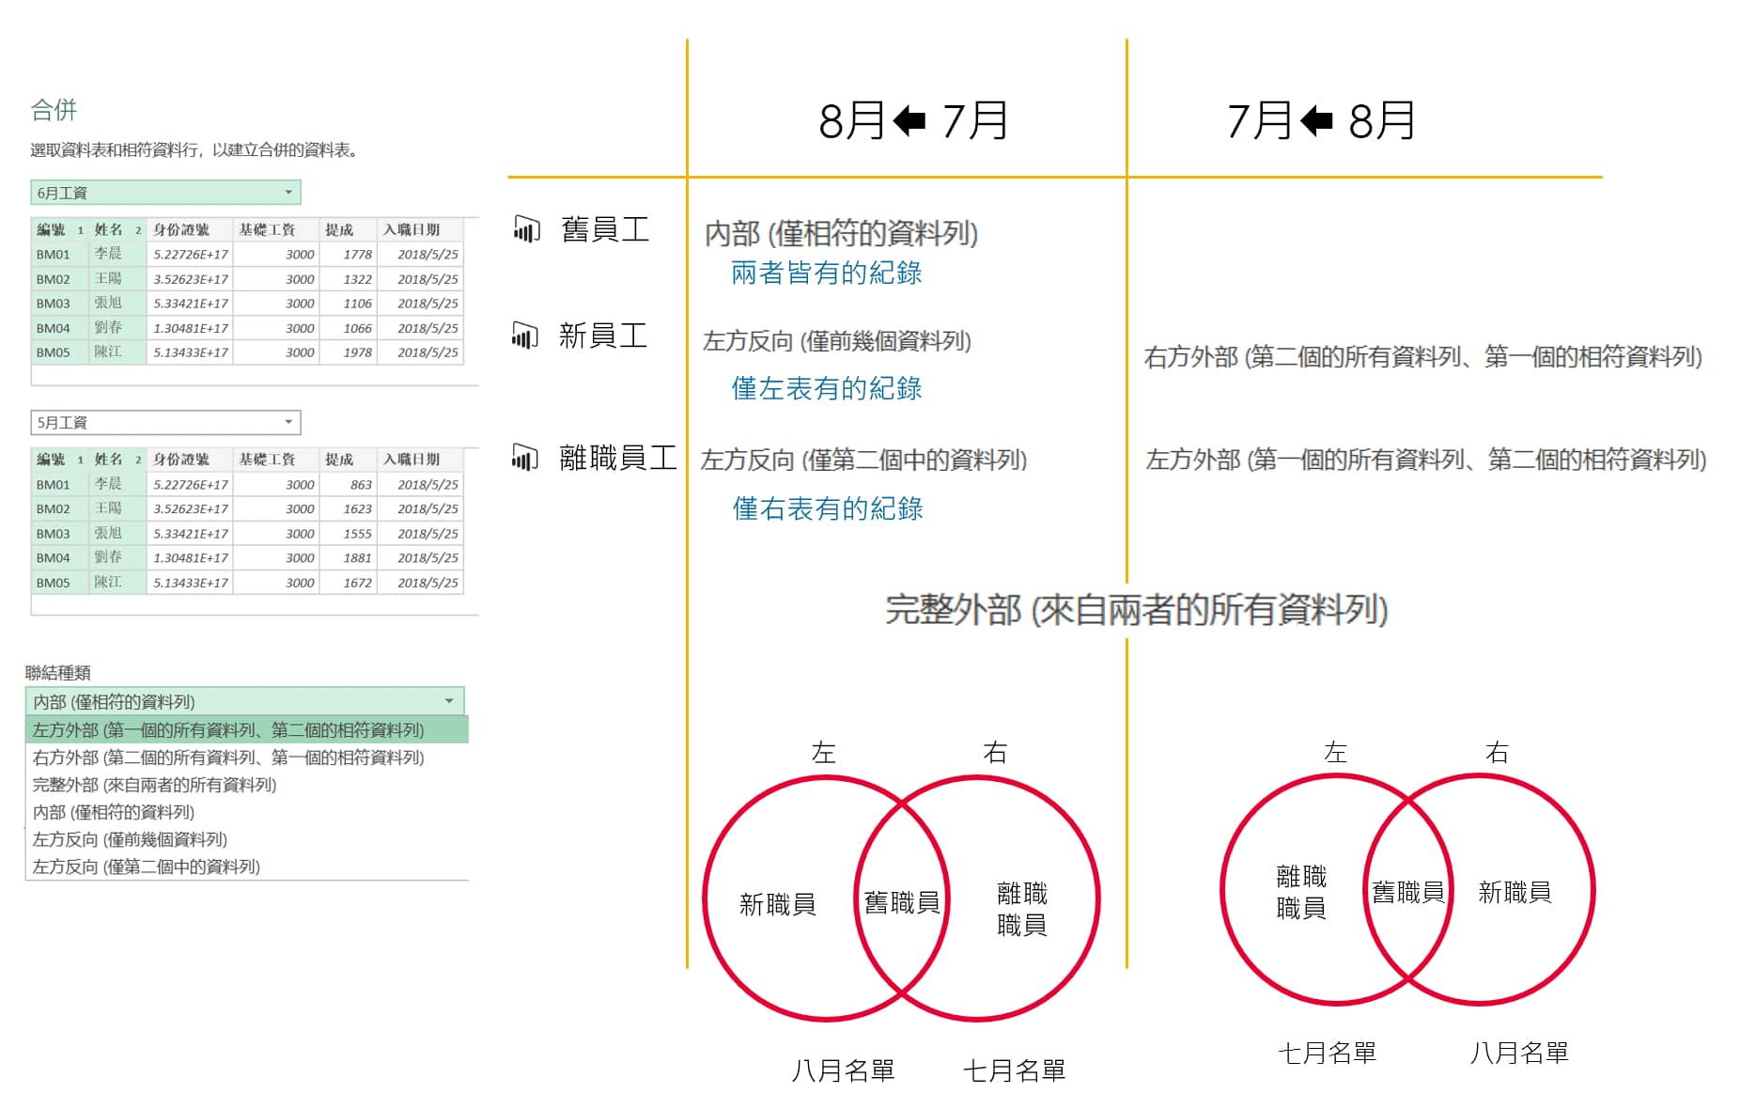1756x1109 pixels.
Task: Pick 左方反向 (僅第二個中的資料列) in the dropdown list
Action: pos(147,867)
